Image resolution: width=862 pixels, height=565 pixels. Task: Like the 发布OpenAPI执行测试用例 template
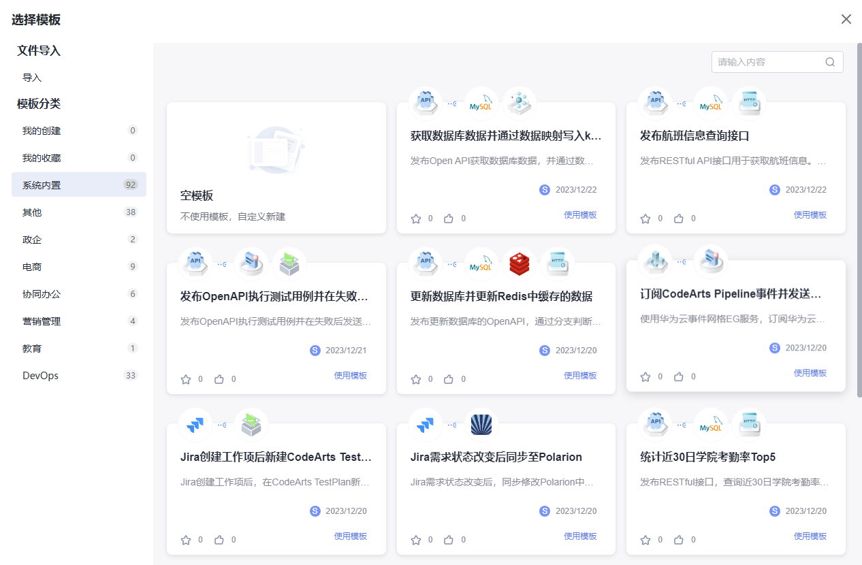[x=219, y=379]
